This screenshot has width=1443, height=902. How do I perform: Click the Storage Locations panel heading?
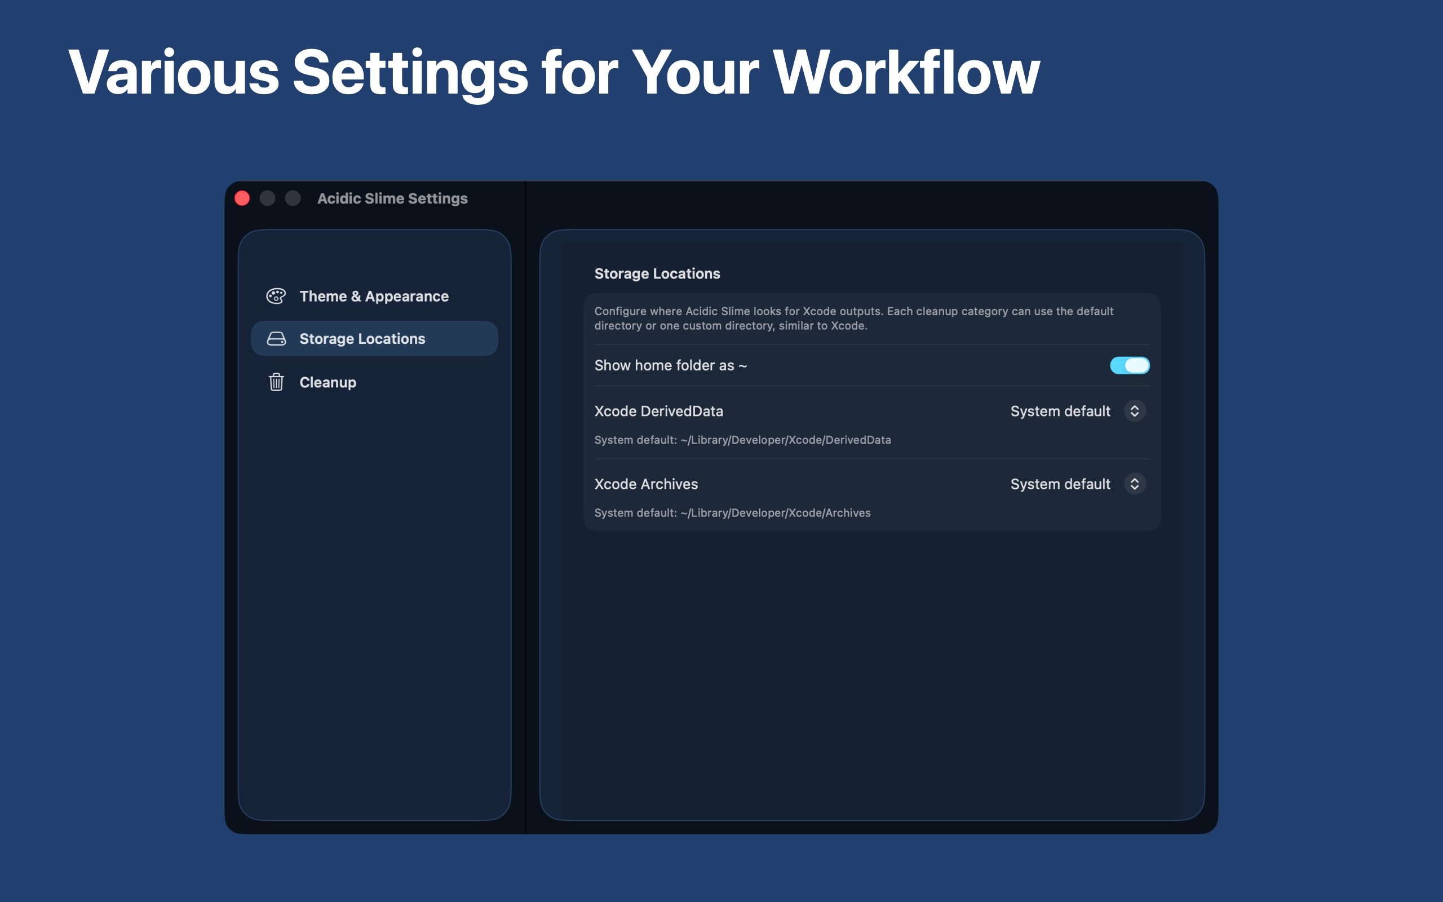[657, 273]
